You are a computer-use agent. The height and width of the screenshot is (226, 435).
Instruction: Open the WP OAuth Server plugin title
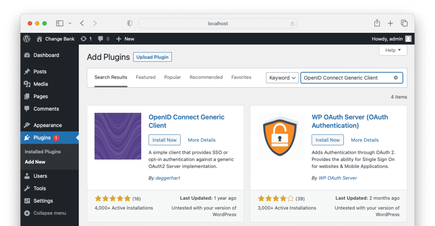350,121
